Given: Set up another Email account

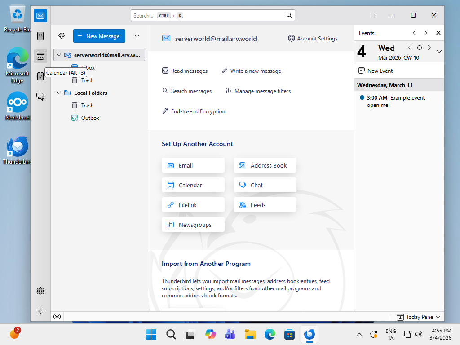Looking at the screenshot, I should [x=193, y=165].
